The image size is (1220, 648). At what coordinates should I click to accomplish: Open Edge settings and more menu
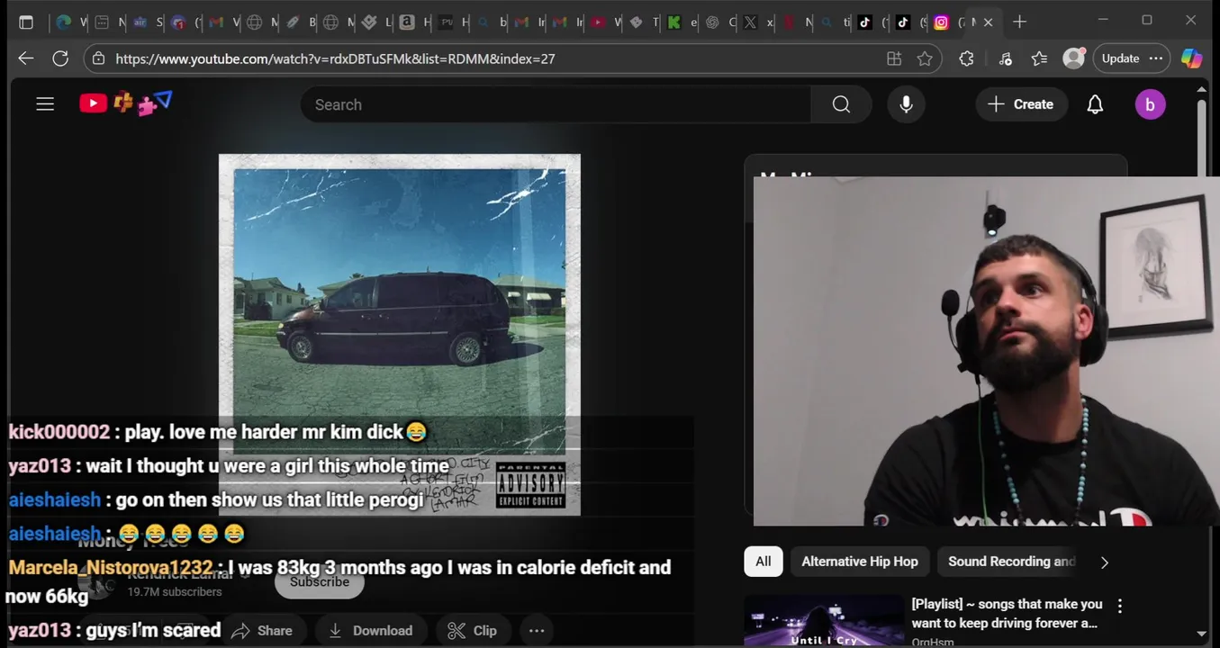1156,58
